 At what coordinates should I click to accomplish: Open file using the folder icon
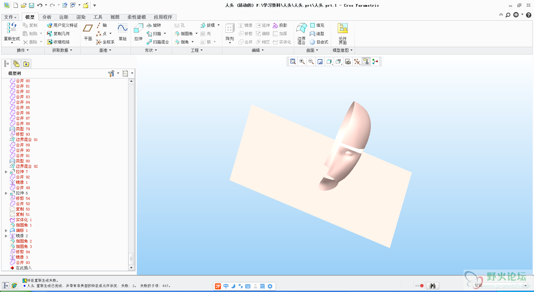[x=23, y=5]
